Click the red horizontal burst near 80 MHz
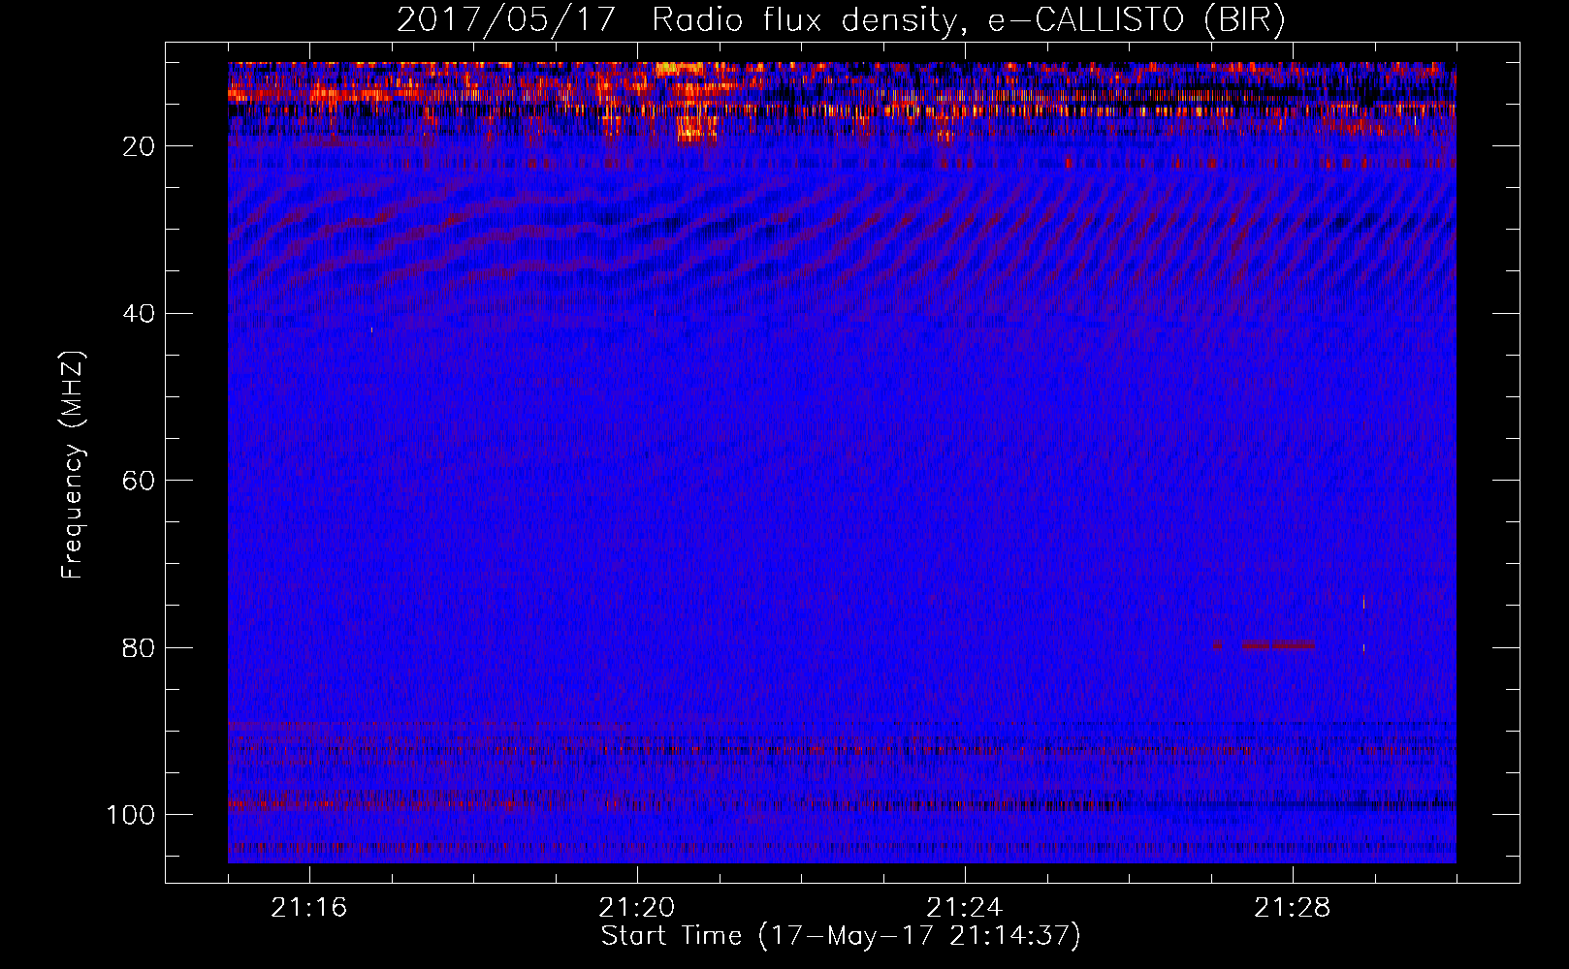1569x969 pixels. click(1279, 644)
